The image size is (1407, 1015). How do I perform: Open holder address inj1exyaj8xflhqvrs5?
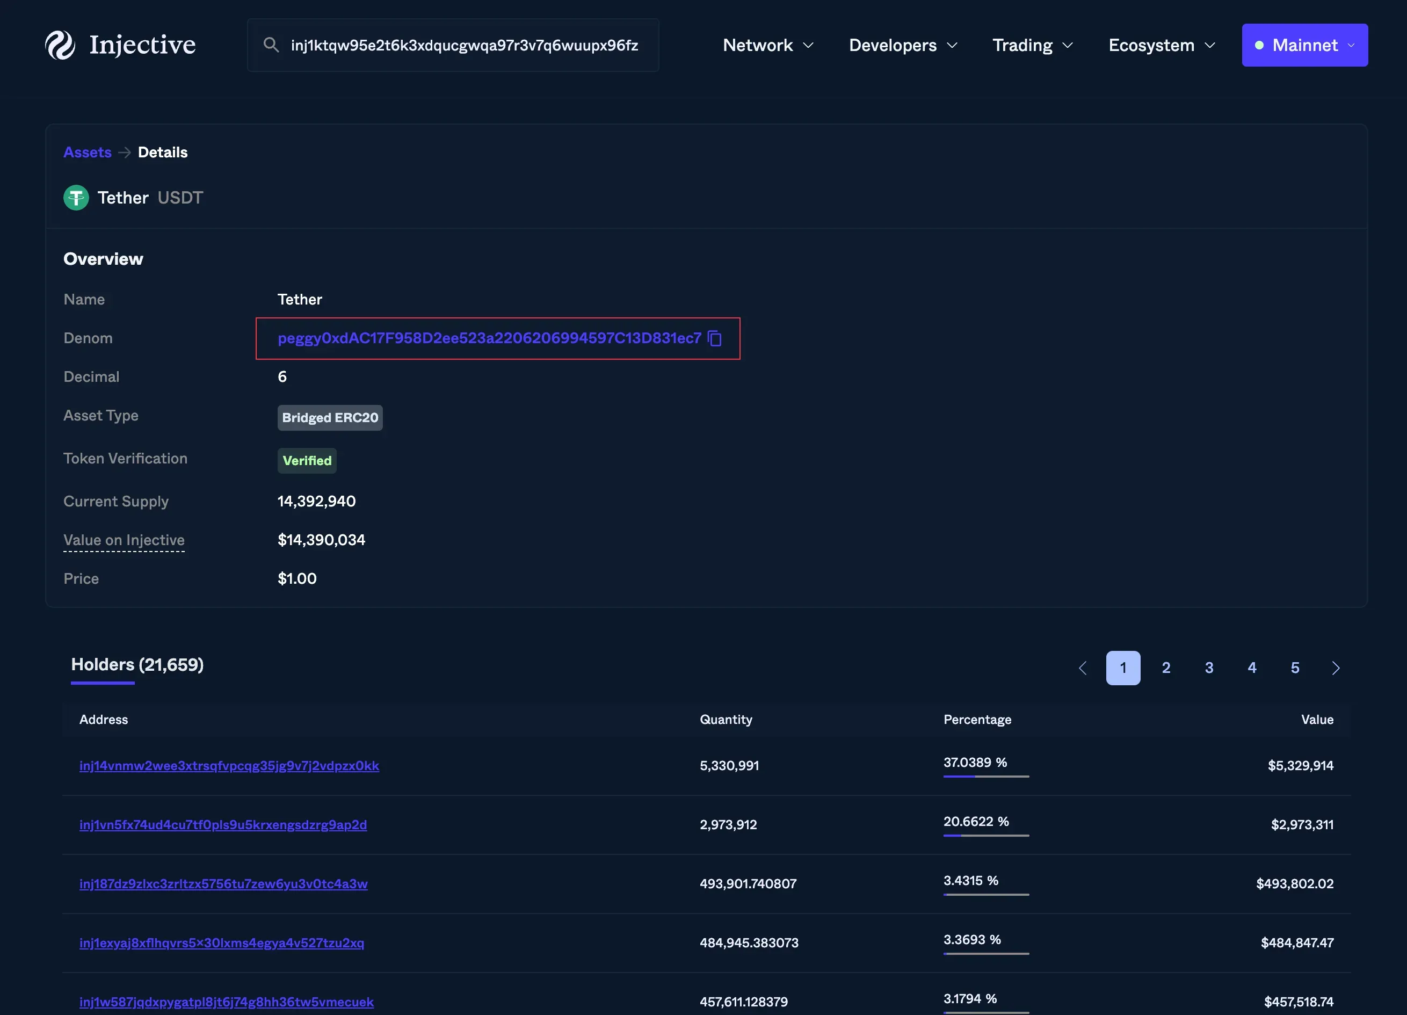tap(221, 943)
